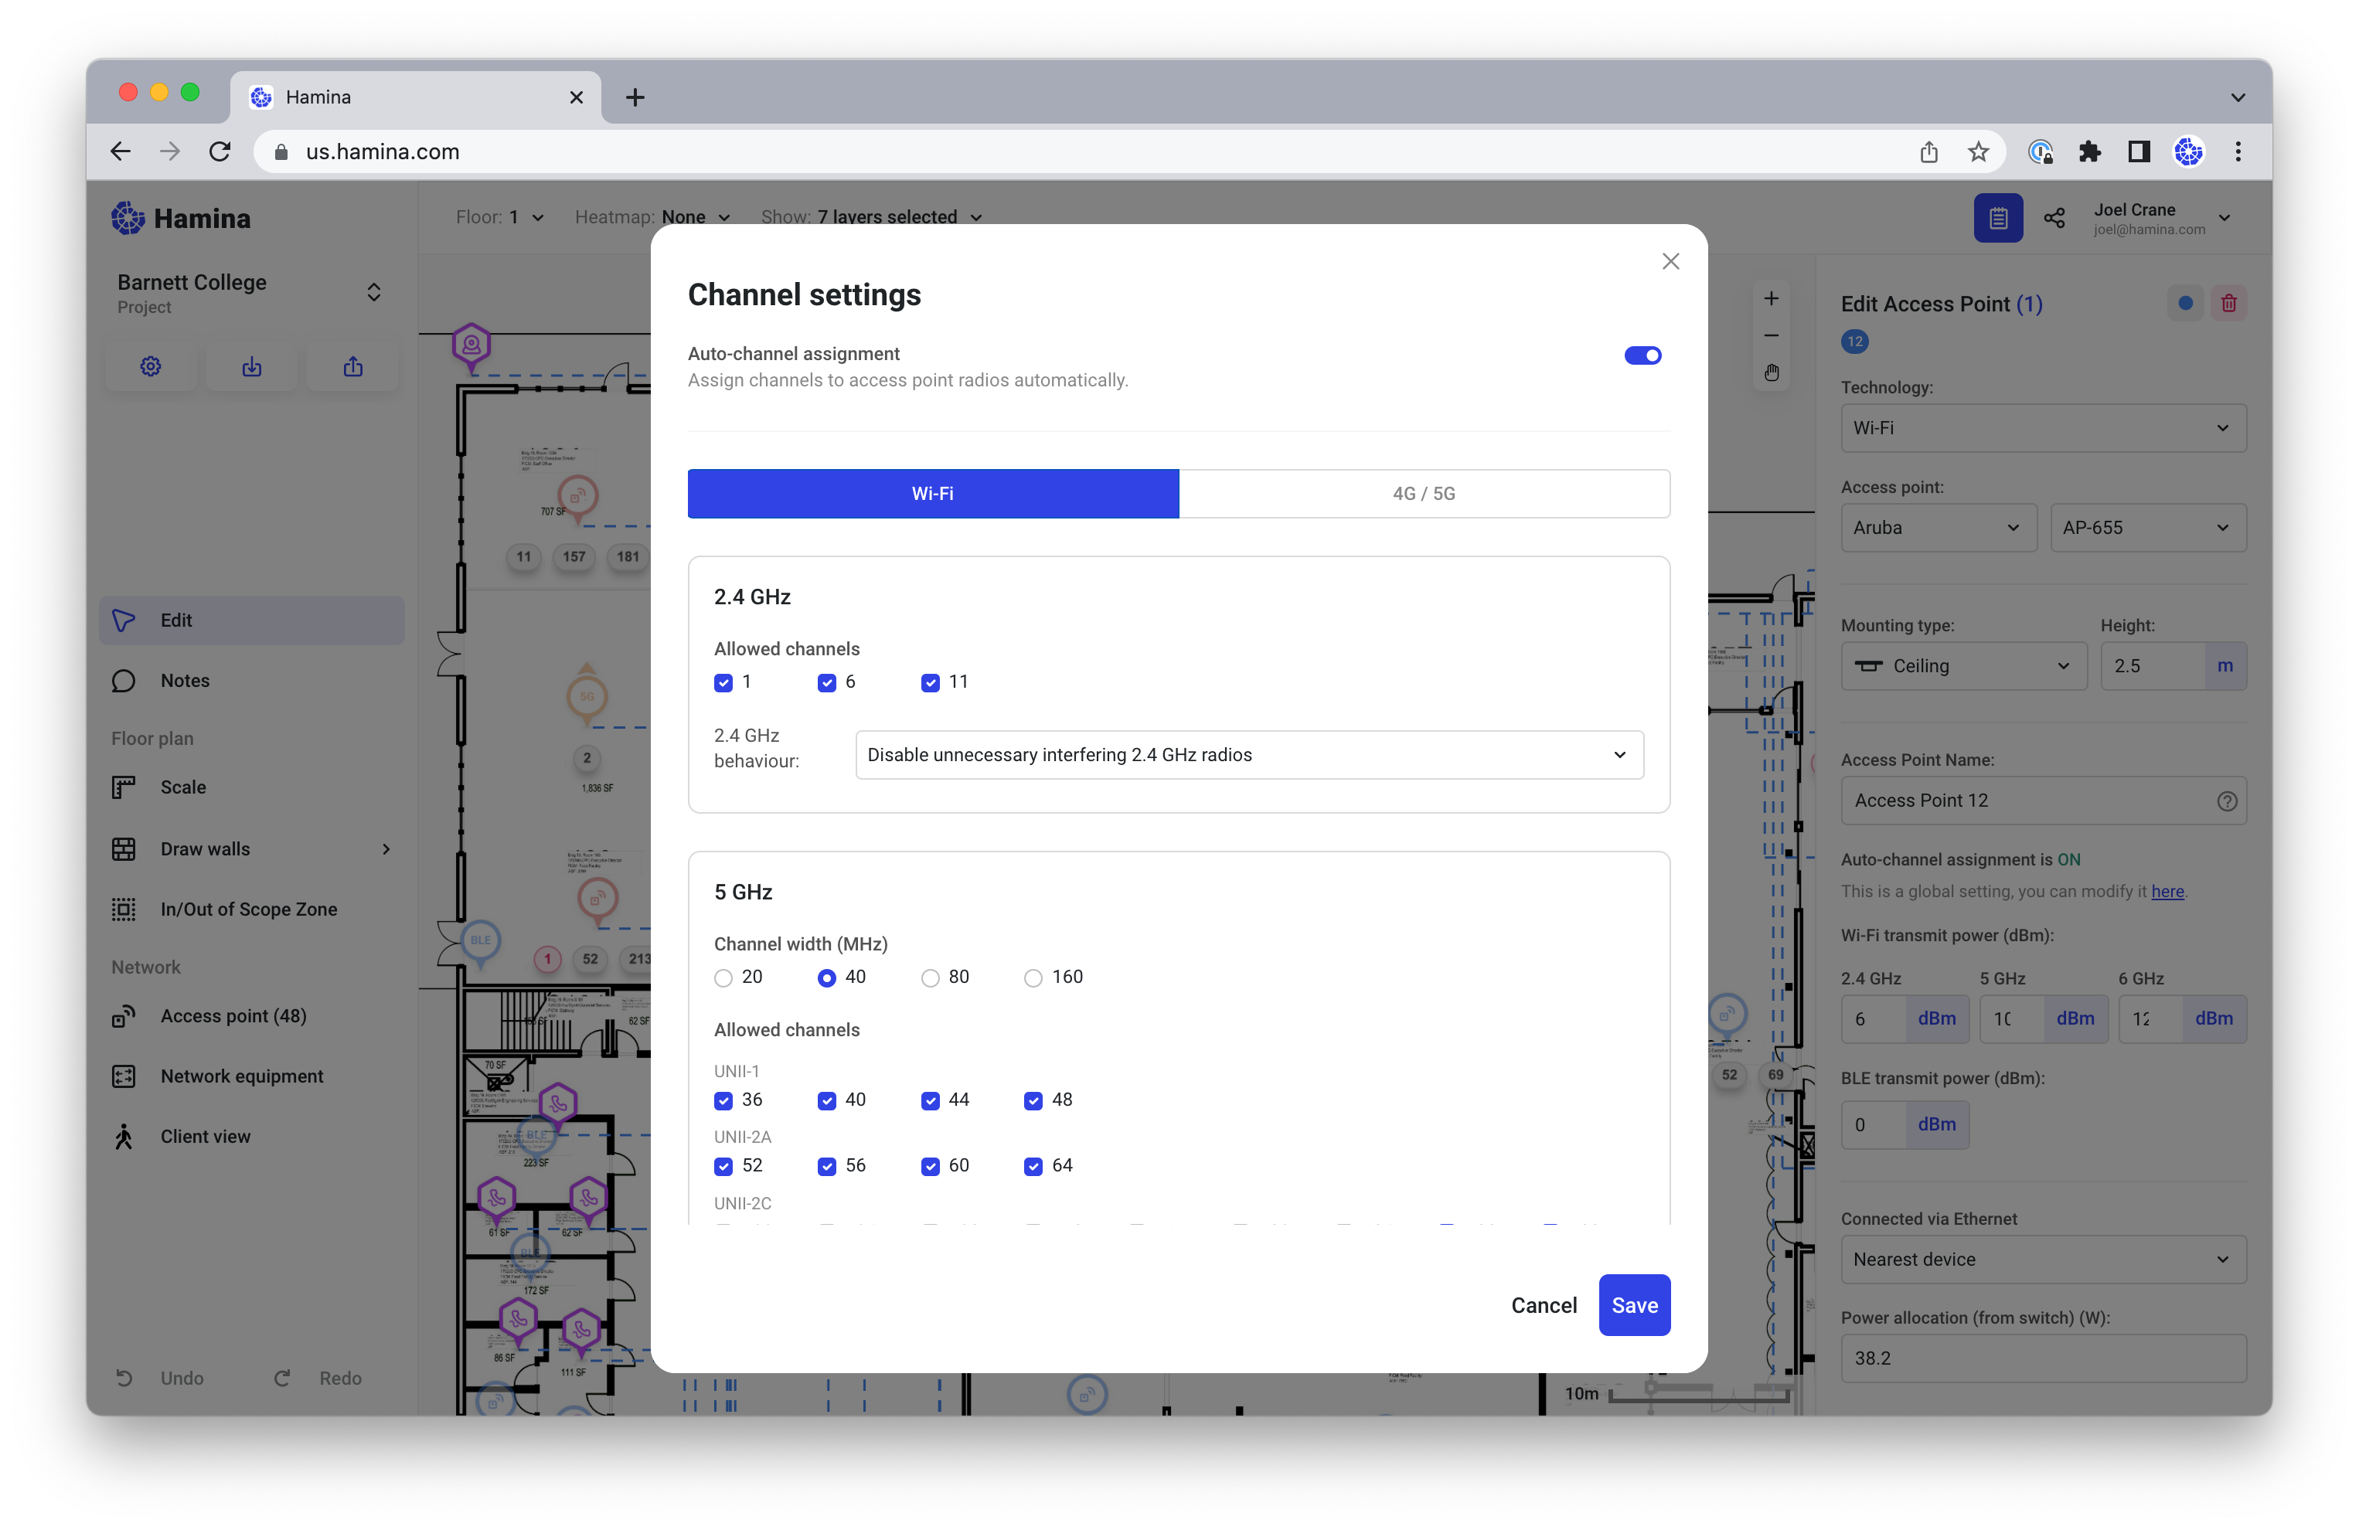The width and height of the screenshot is (2359, 1530).
Task: Click the zoom in plus icon
Action: pos(1772,298)
